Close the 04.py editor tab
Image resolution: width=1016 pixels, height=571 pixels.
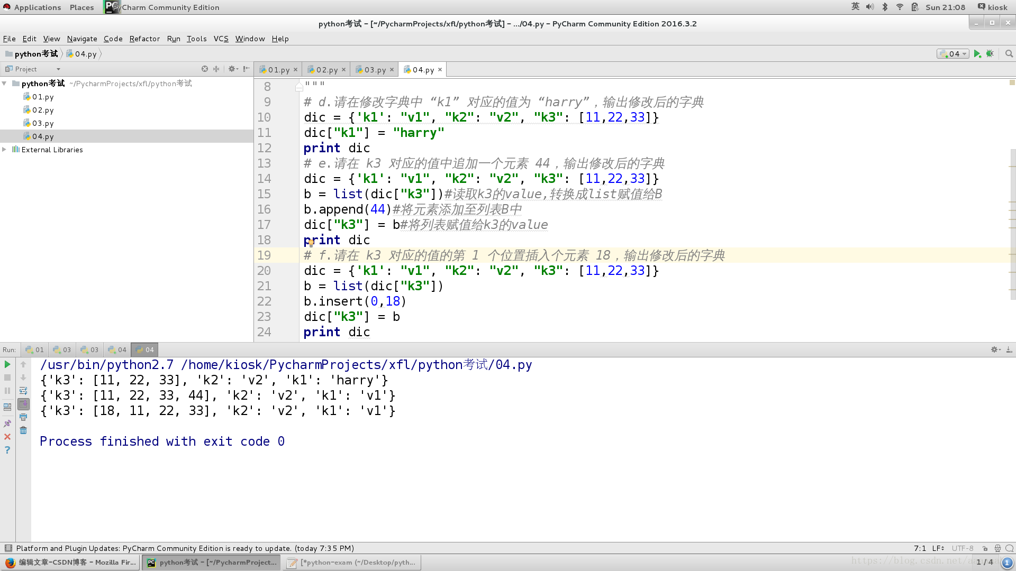440,70
